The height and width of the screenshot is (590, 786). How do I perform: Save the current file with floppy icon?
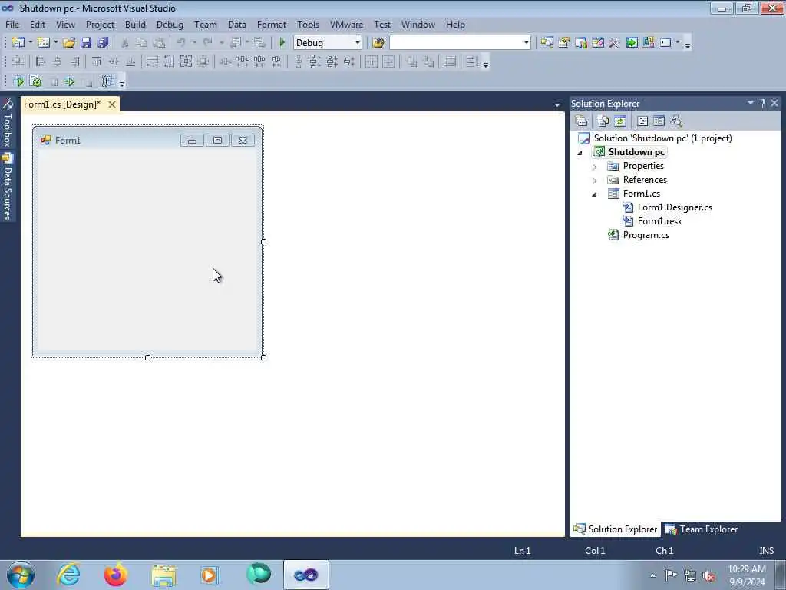click(86, 43)
